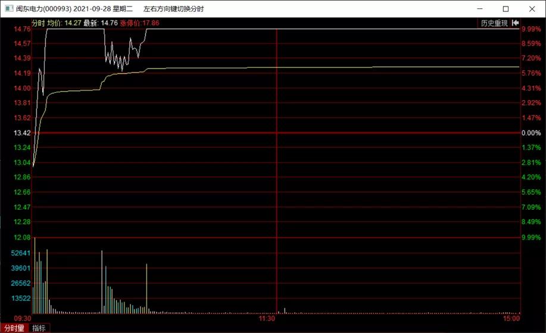The height and width of the screenshot is (333, 546).
Task: Click the 最新: 14.76 readout
Action: (x=100, y=23)
